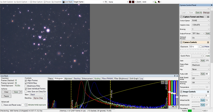The width and height of the screenshot is (213, 112).
Task: Open the Camera Controls hamburger menu
Action: click(208, 42)
